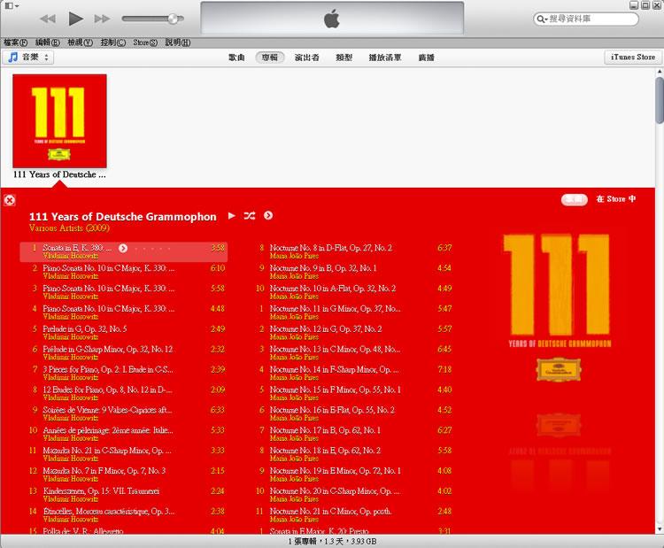Open album options arrow icon

268,215
